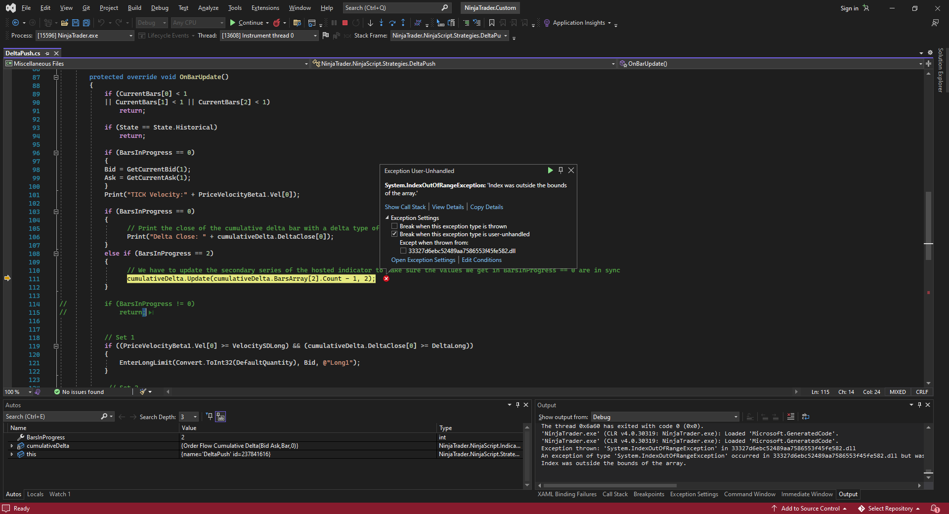Click the Live Share feedback icon at top right

pyautogui.click(x=935, y=23)
